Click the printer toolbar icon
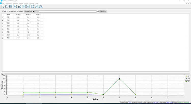The height and width of the screenshot is (104, 191). (x=37, y=7)
